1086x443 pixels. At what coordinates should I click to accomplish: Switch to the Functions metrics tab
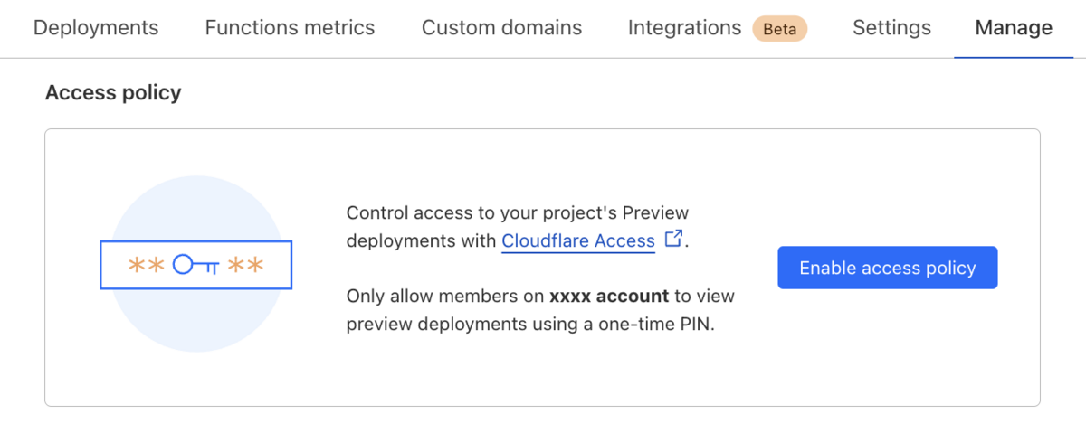pyautogui.click(x=290, y=28)
